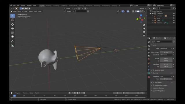The height and width of the screenshot is (104, 185).
Task: Click the Focal Length value field
Action: pyautogui.click(x=166, y=52)
